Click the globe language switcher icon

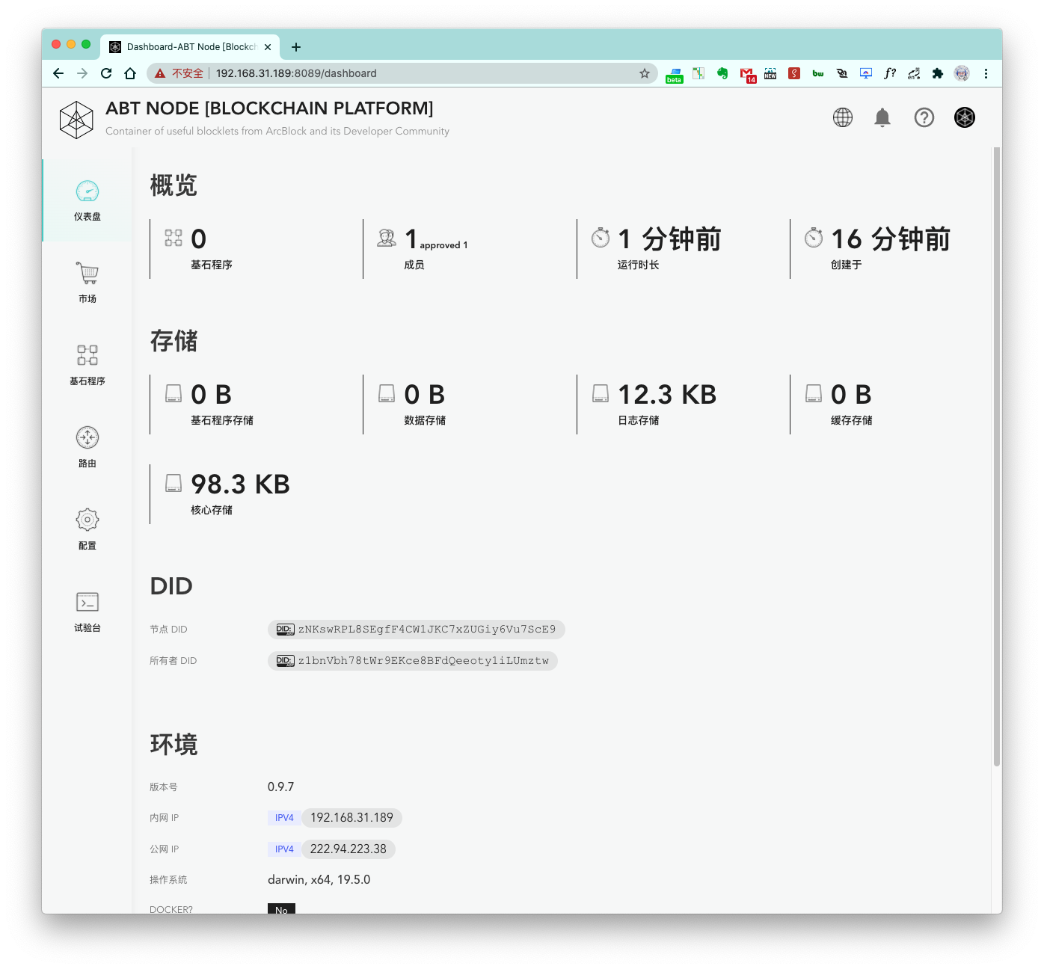[843, 117]
